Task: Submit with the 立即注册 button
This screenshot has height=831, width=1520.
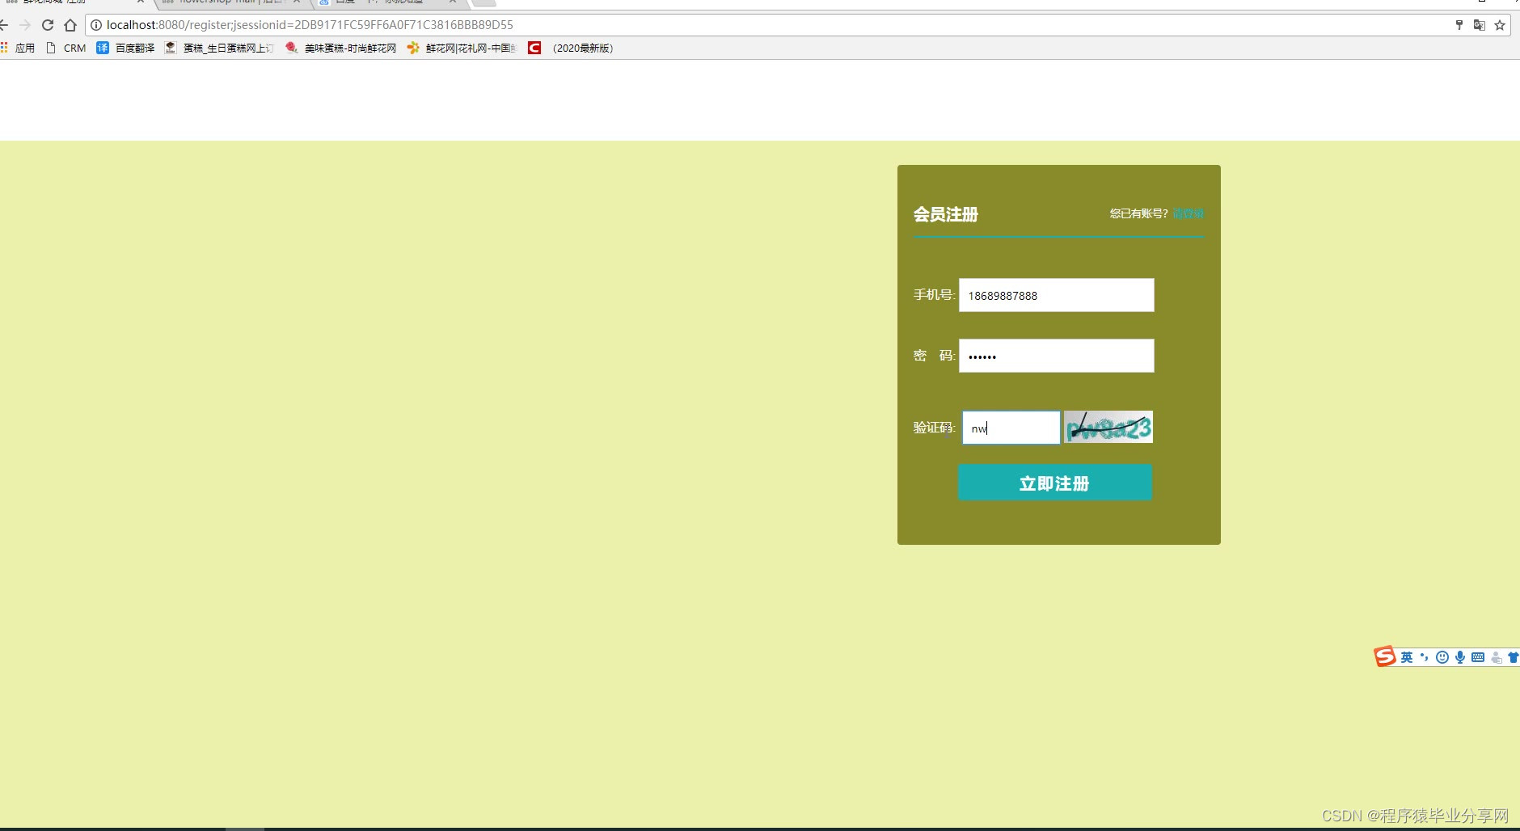Action: 1054,483
